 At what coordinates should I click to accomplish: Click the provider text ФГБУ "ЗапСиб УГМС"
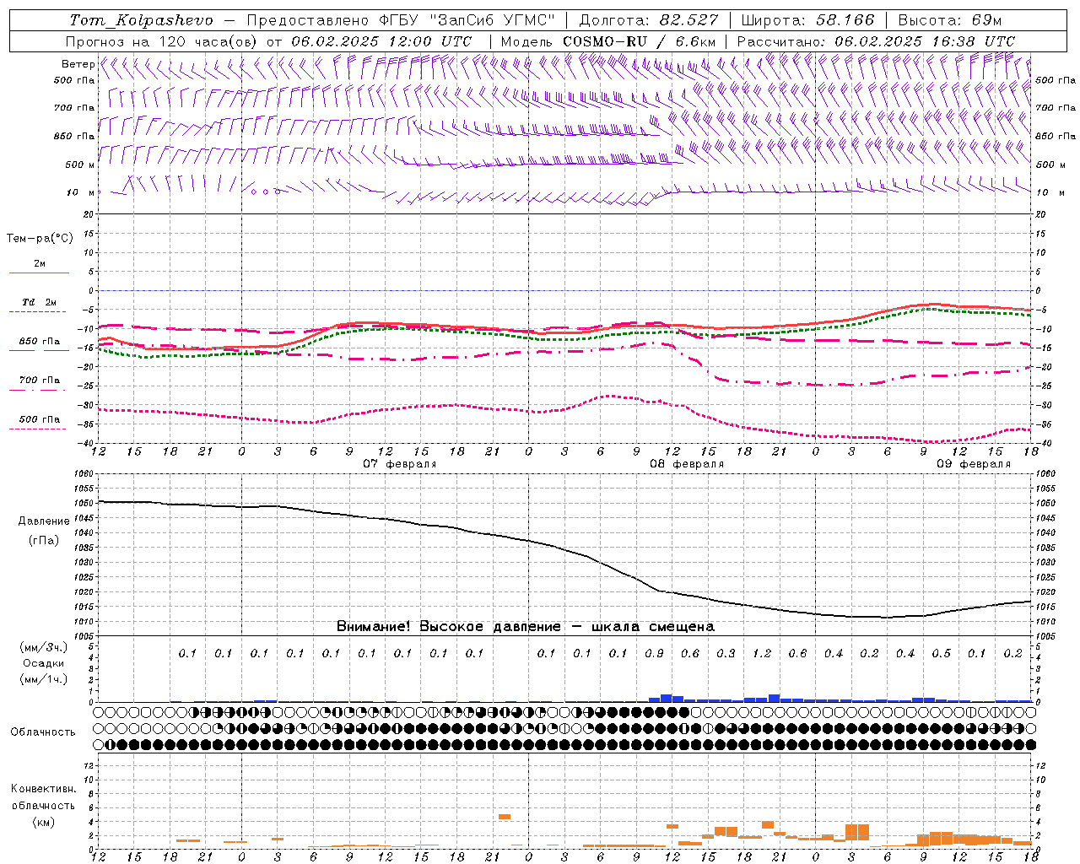point(467,20)
